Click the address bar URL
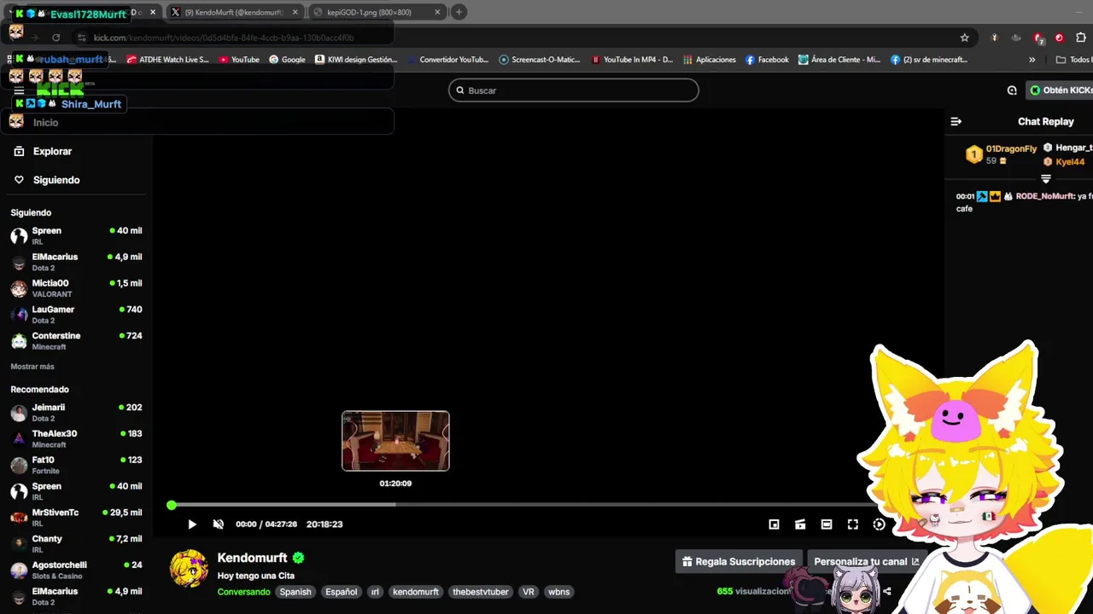 224,38
